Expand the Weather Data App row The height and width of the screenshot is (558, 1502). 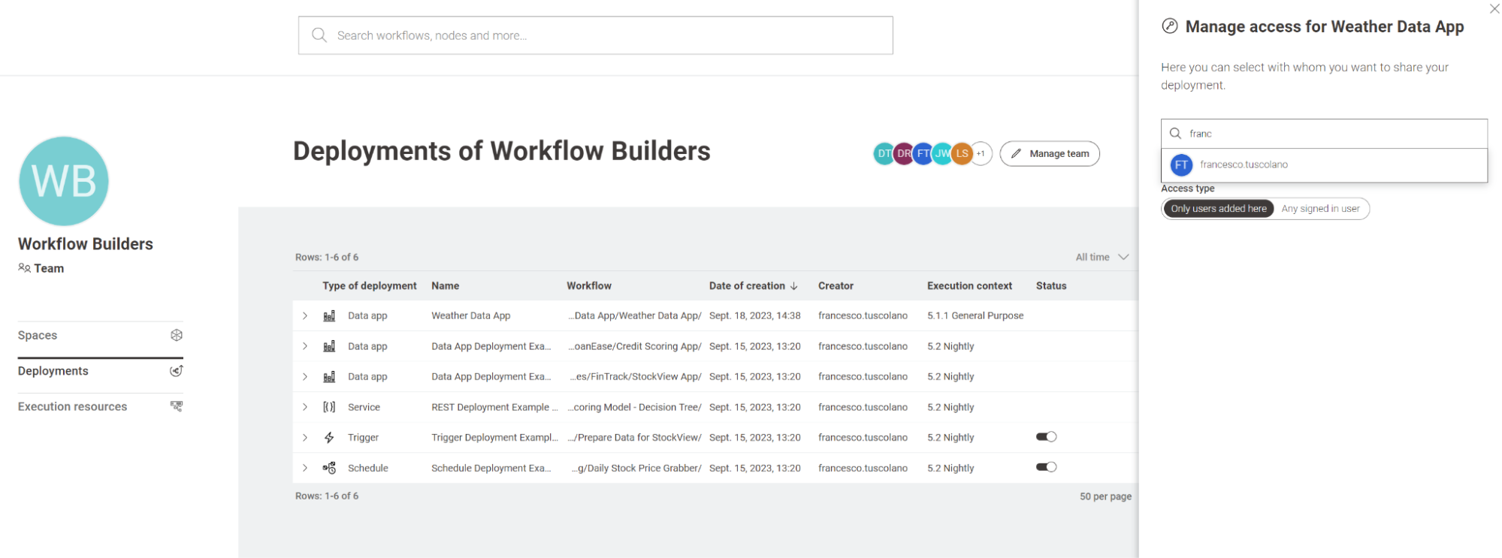coord(305,316)
